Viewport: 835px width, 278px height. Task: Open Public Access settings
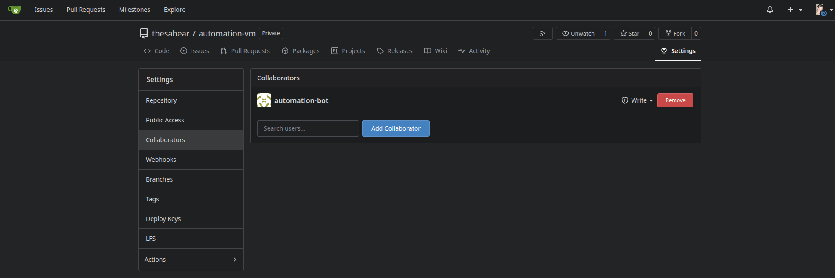[x=191, y=120]
